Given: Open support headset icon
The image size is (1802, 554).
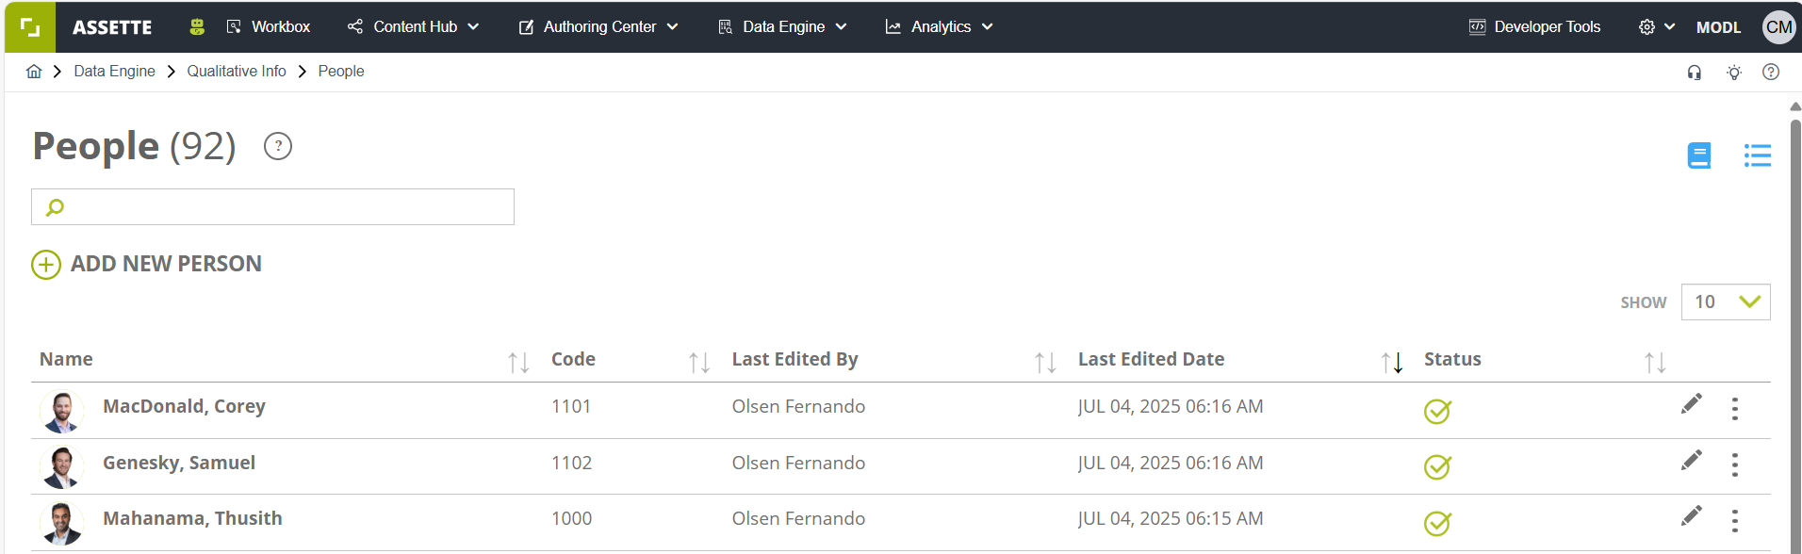Looking at the screenshot, I should [1695, 73].
